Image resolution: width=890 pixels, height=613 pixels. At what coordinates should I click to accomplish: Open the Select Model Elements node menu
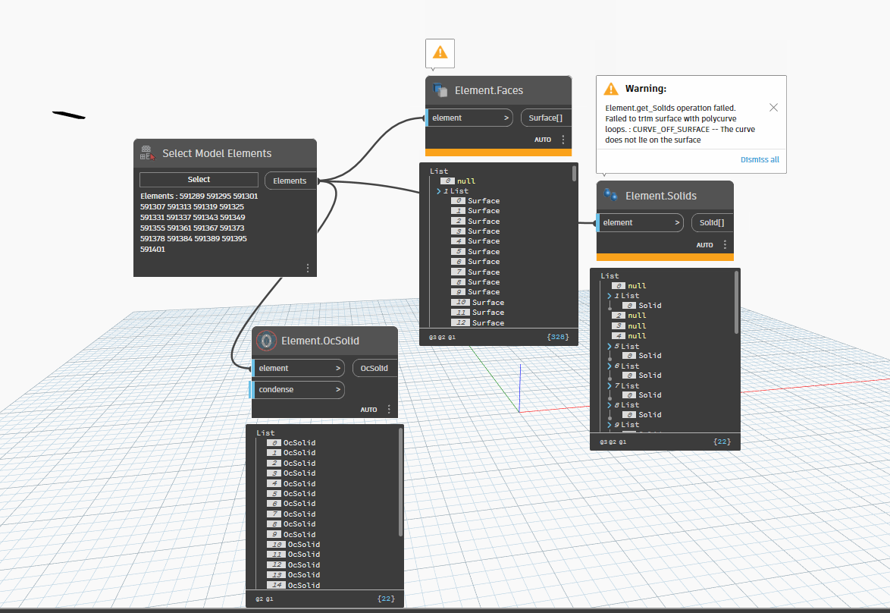tap(308, 268)
